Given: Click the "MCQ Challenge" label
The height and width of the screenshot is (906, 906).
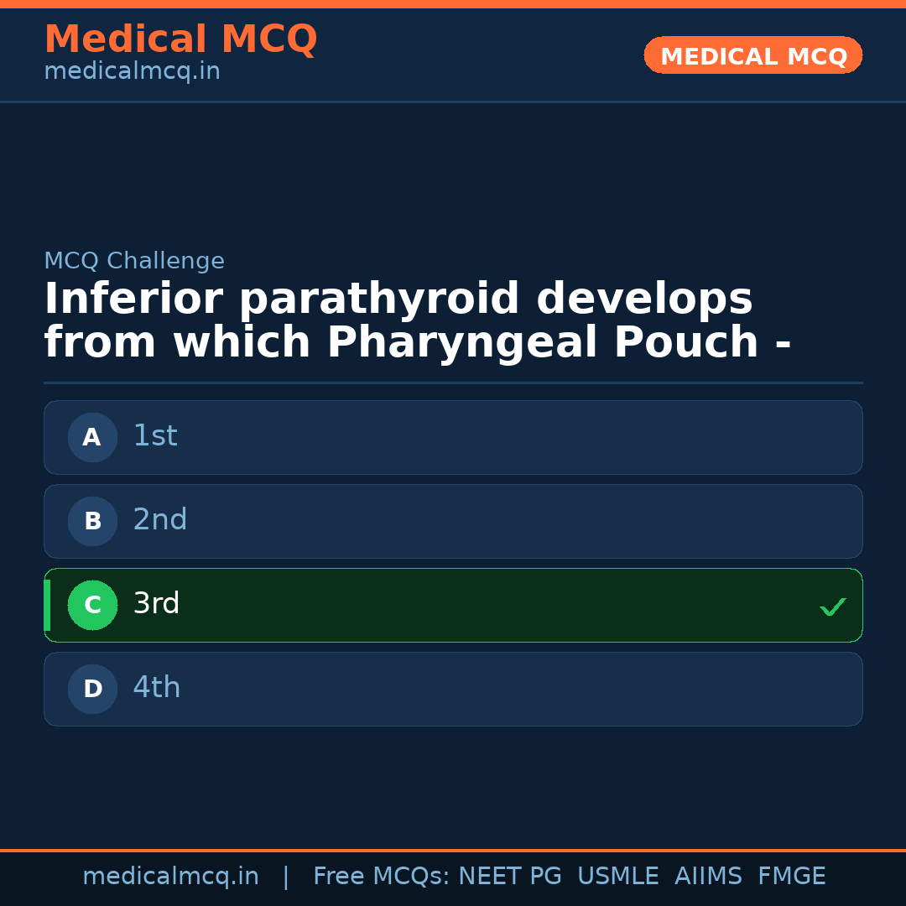Looking at the screenshot, I should click(x=134, y=261).
